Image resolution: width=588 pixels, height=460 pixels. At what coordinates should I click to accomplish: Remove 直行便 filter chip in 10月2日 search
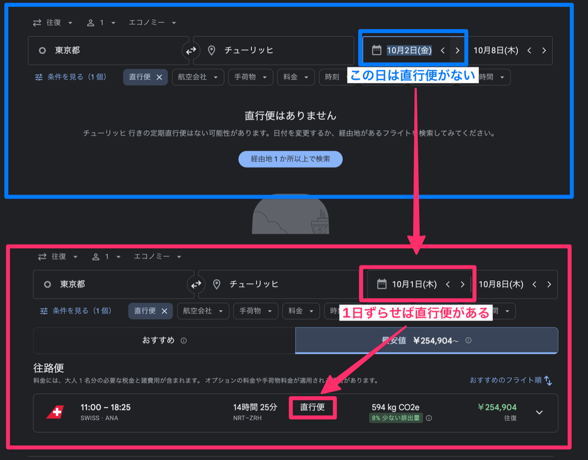pos(159,77)
